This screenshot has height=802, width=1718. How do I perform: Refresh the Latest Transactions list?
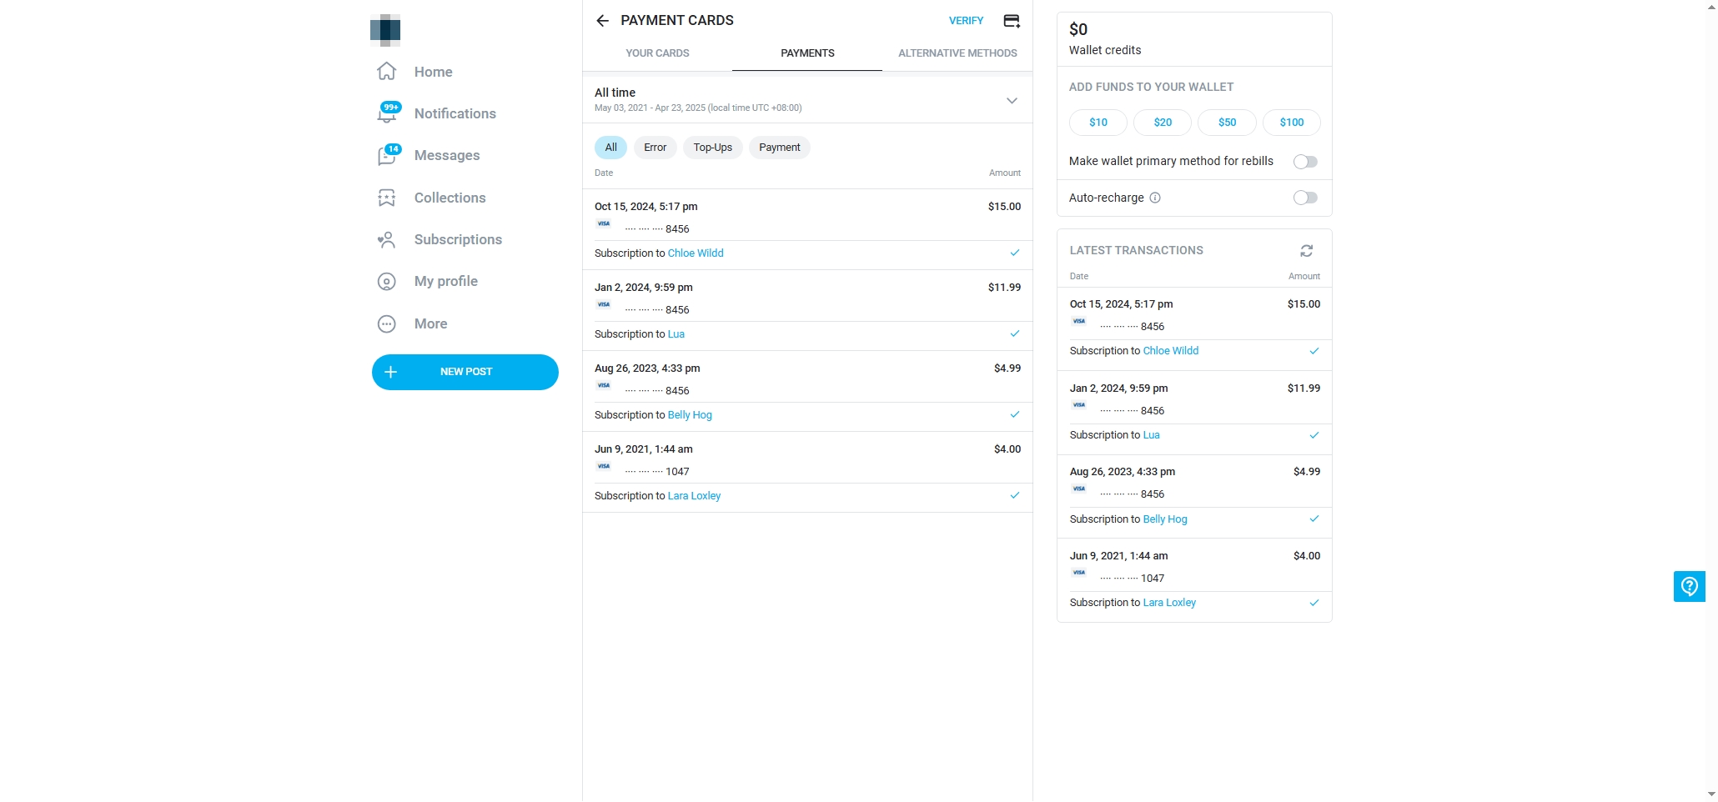coord(1307,251)
